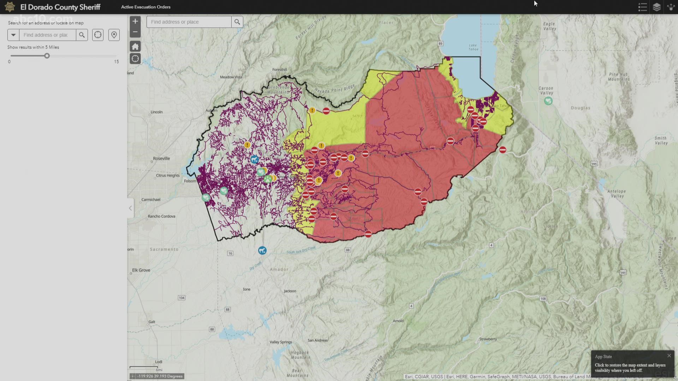Activate set location pin tool
The image size is (678, 381).
point(114,35)
